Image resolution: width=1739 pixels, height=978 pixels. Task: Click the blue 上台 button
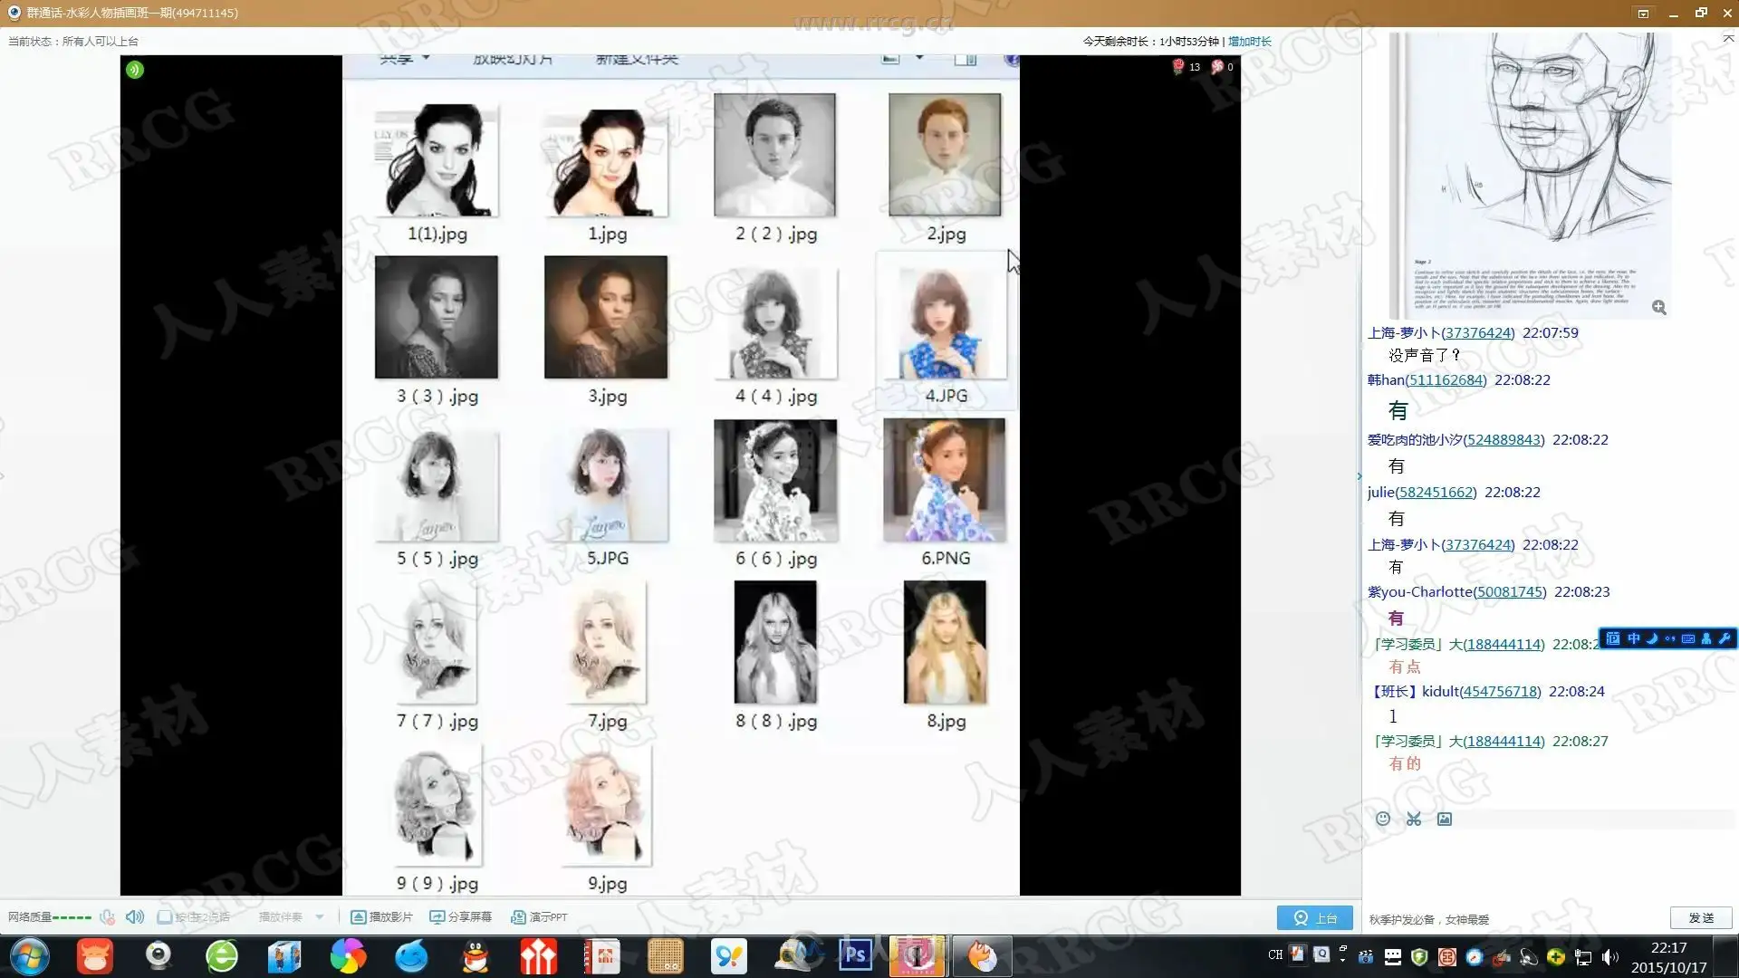point(1314,917)
